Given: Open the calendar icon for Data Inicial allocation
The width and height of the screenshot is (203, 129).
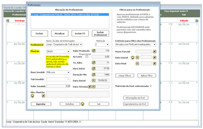Looking at the screenshot, I should pyautogui.click(x=93, y=81).
